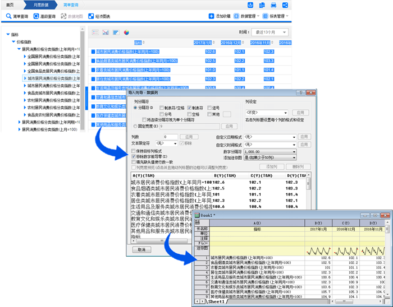Enable the 空格 space checkbox

[x=189, y=114]
